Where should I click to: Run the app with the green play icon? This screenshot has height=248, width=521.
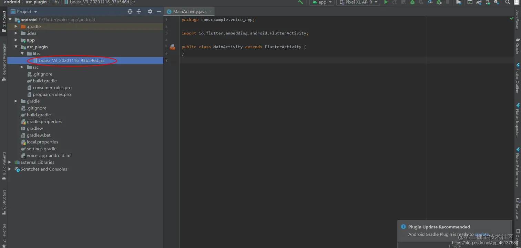(x=386, y=2)
